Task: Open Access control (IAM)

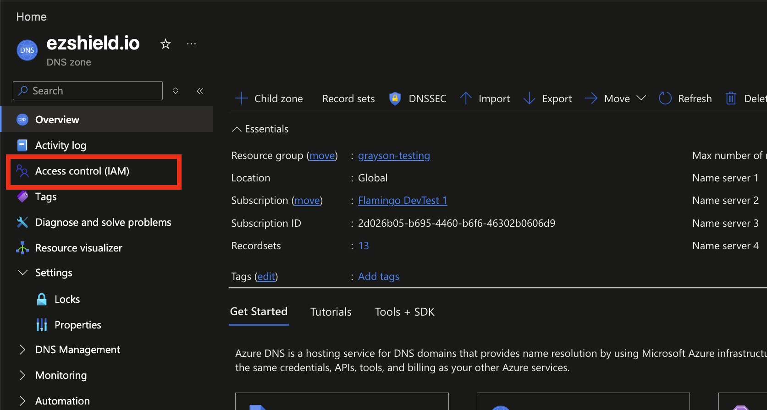Action: [82, 171]
